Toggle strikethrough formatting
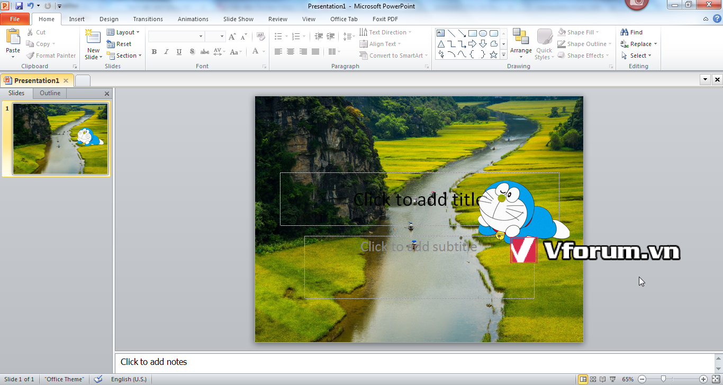 pyautogui.click(x=205, y=52)
